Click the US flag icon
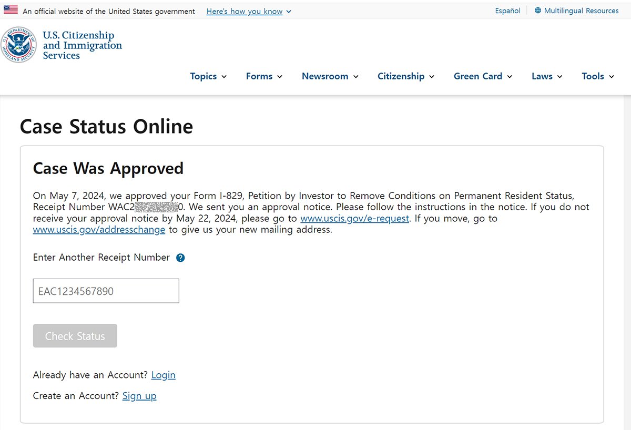631x430 pixels. [x=11, y=10]
